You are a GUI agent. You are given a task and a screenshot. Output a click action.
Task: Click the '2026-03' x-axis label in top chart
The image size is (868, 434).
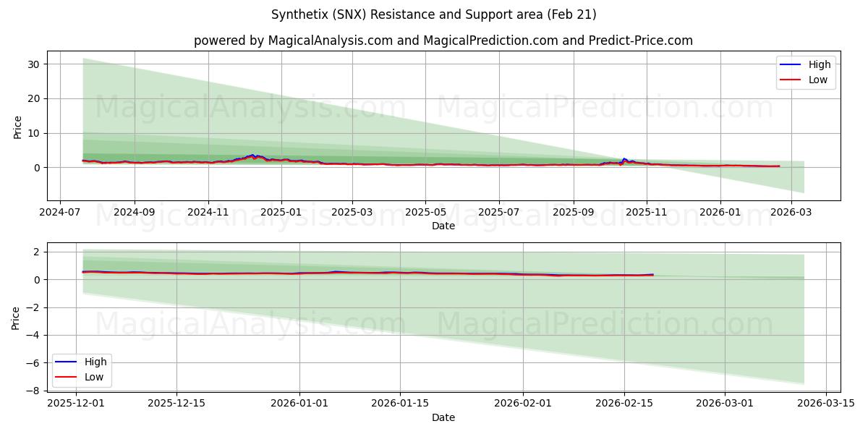pos(791,213)
